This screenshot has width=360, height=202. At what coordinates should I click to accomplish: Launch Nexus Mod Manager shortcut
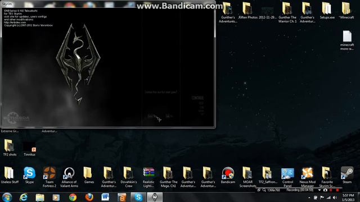[308, 177]
